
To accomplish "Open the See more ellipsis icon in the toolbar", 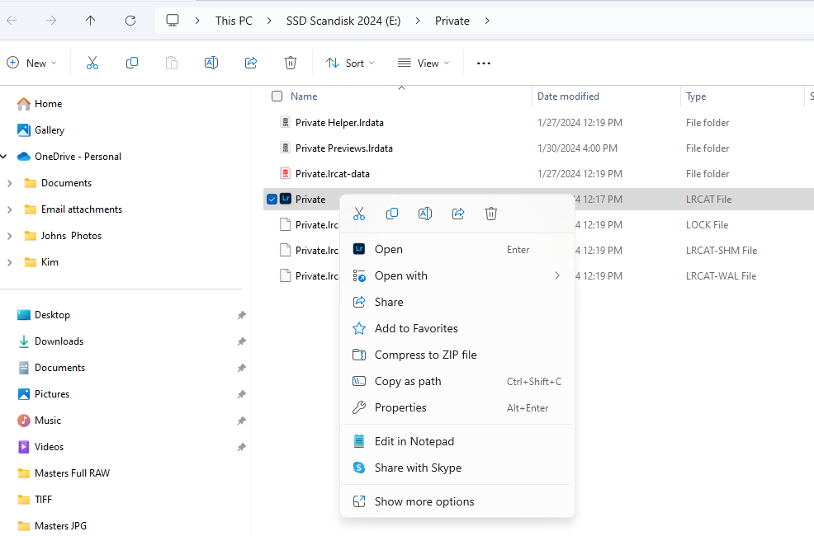I will coord(484,63).
